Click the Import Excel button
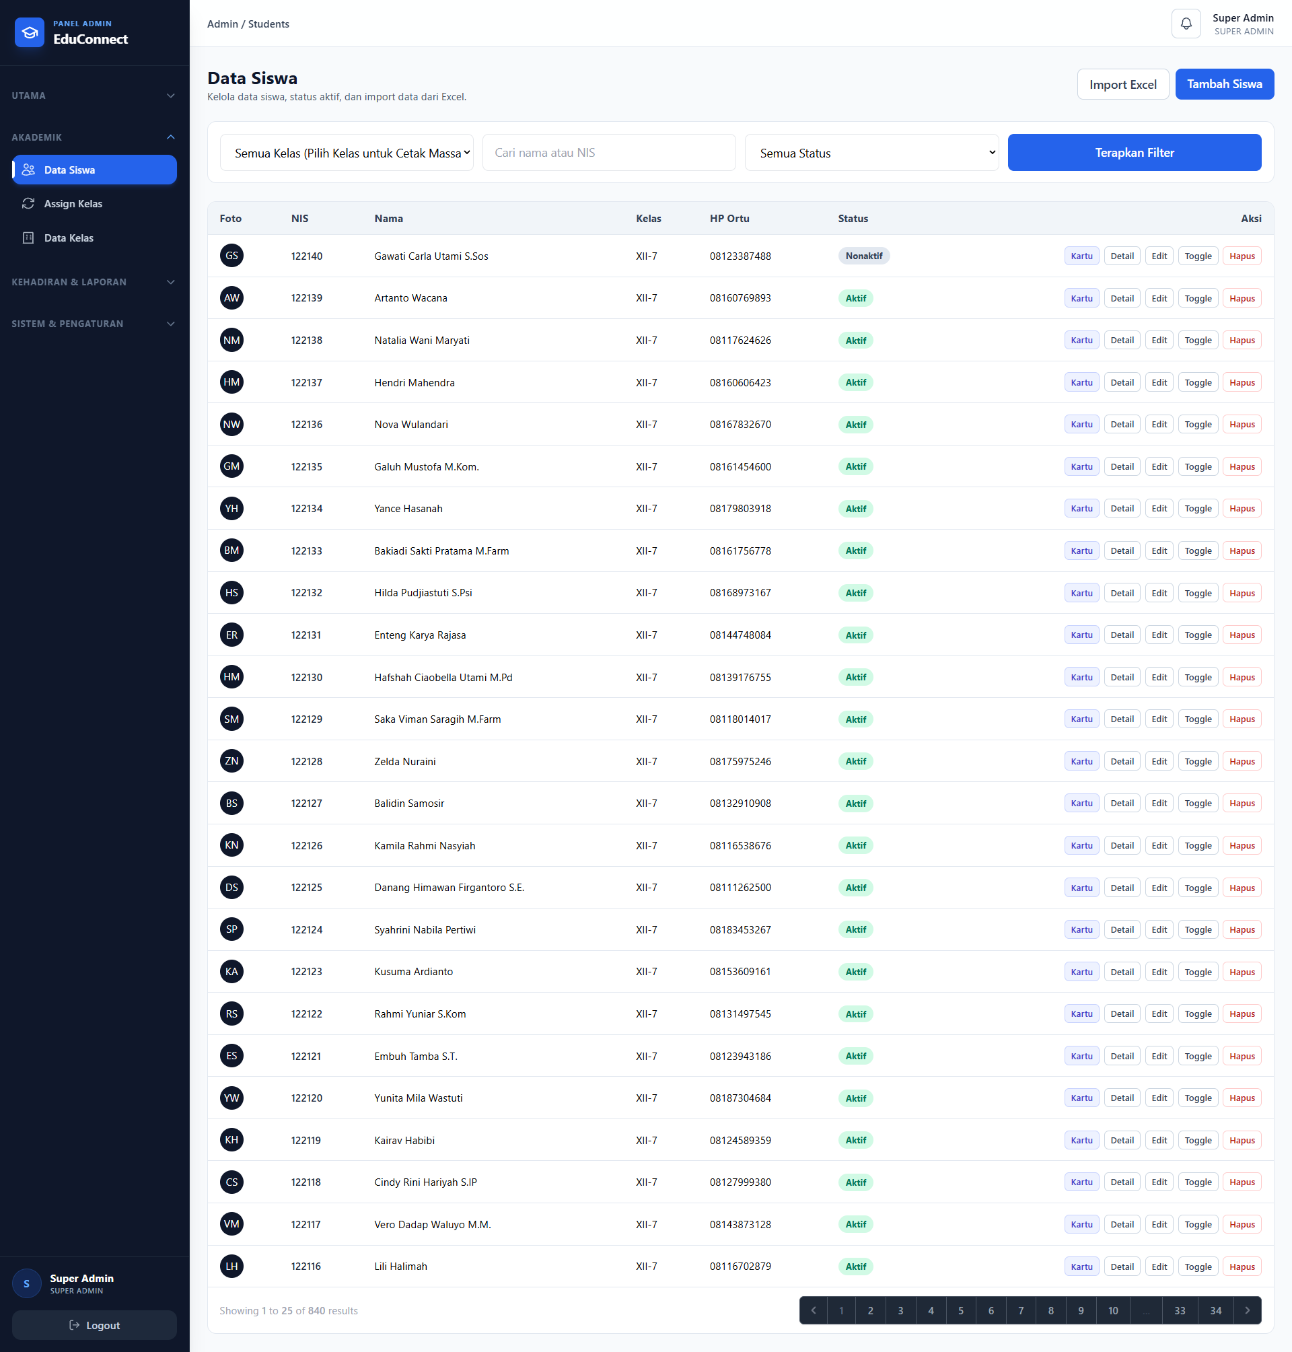Viewport: 1292px width, 1352px height. pyautogui.click(x=1122, y=84)
